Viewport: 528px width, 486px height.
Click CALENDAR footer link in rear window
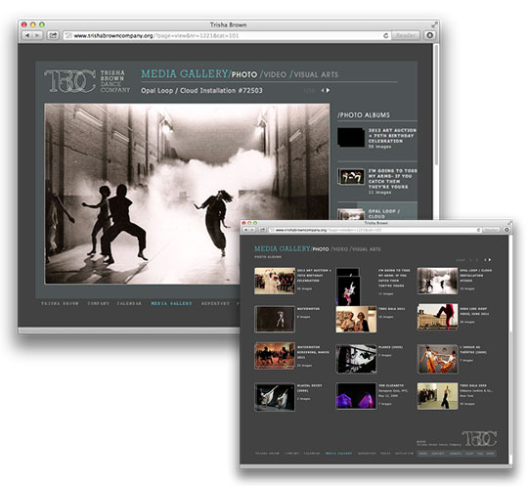129,303
